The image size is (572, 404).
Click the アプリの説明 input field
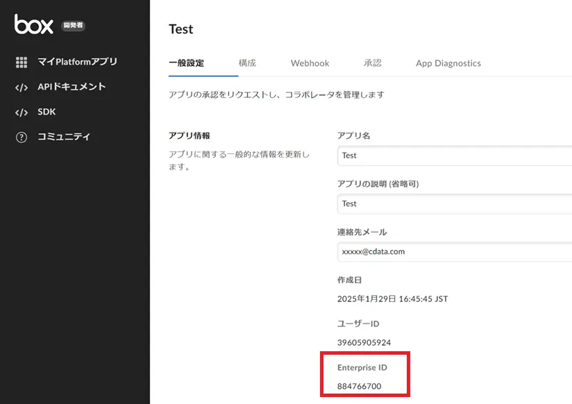point(455,203)
